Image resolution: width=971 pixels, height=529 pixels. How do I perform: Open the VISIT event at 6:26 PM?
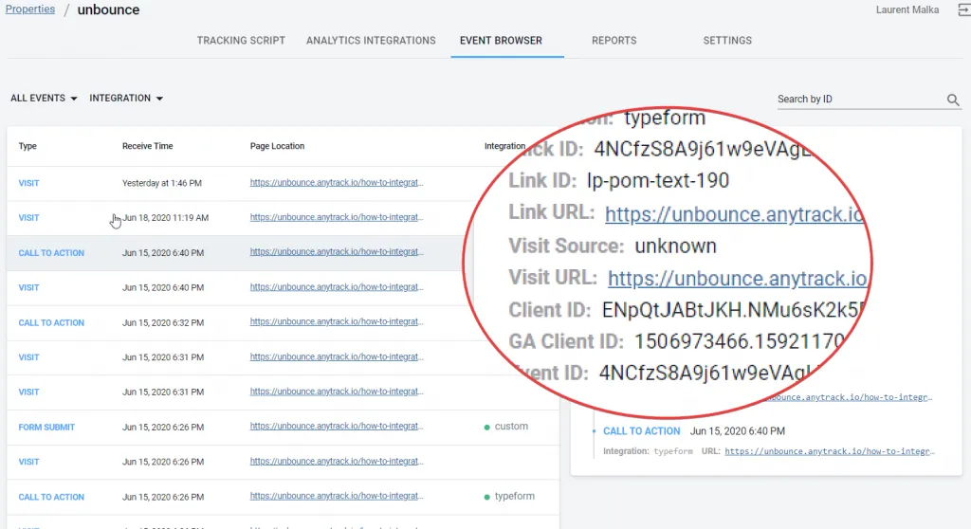(28, 462)
